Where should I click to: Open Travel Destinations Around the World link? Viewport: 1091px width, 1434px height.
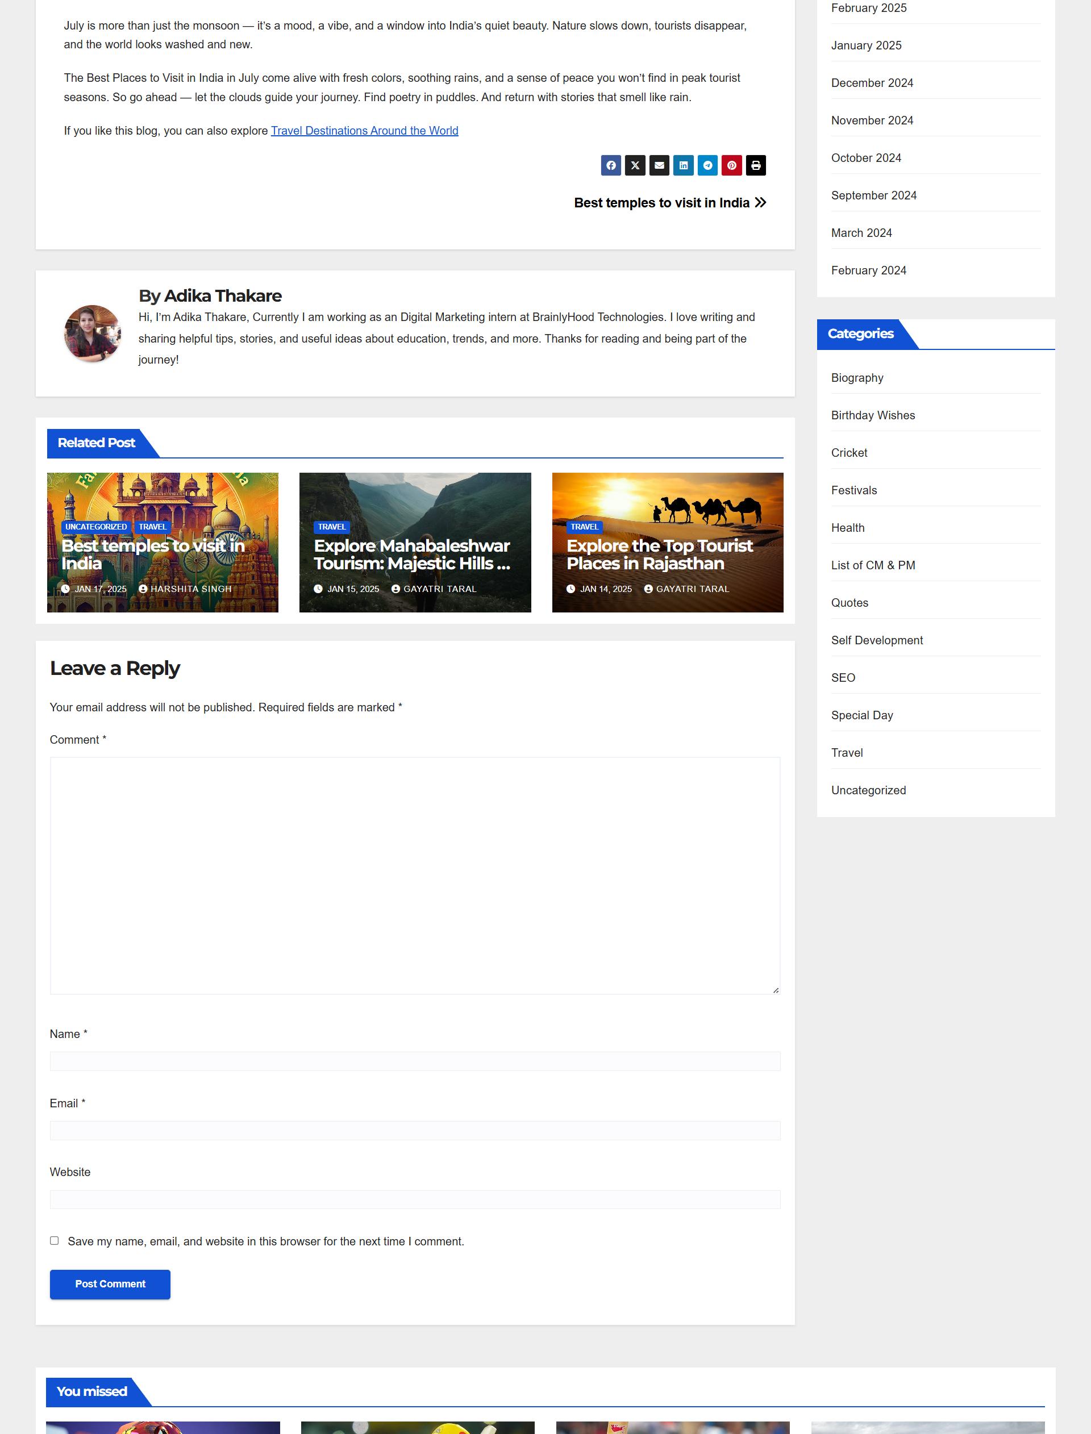click(x=364, y=131)
